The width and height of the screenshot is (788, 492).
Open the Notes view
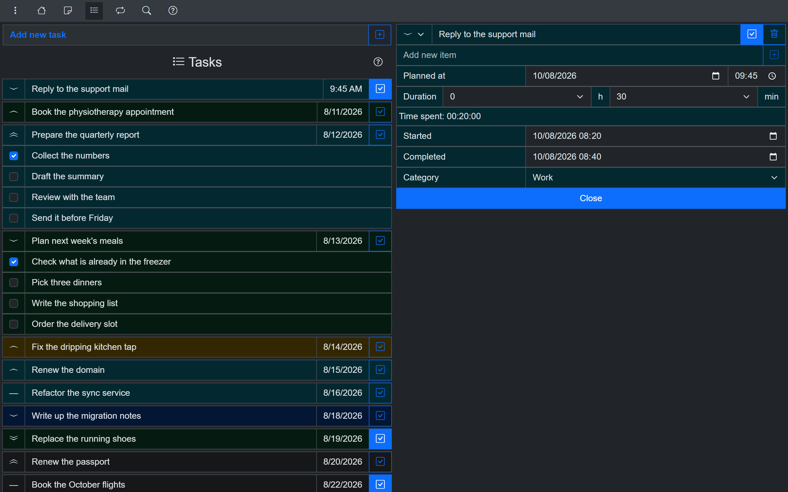(x=68, y=11)
